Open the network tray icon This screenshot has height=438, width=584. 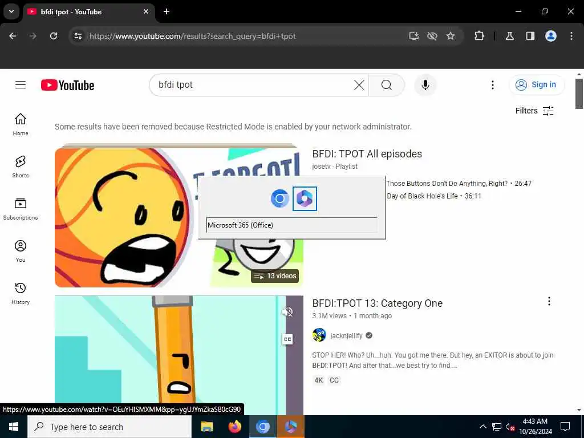(x=497, y=427)
